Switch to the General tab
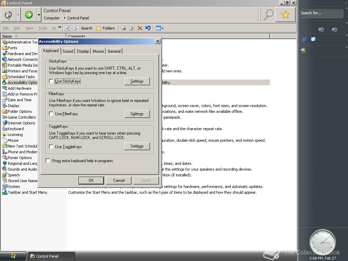This screenshot has height=261, width=348. pyautogui.click(x=114, y=51)
